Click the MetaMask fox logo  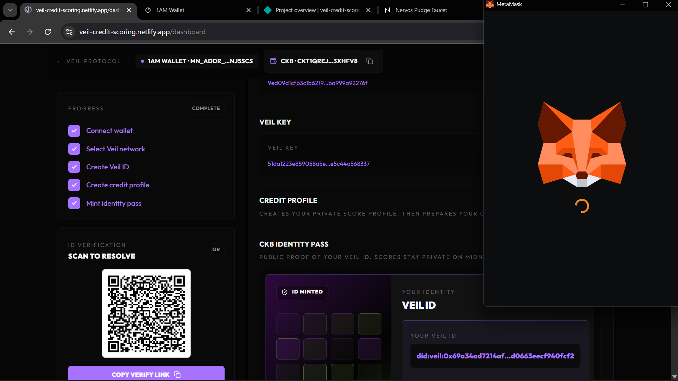click(582, 144)
